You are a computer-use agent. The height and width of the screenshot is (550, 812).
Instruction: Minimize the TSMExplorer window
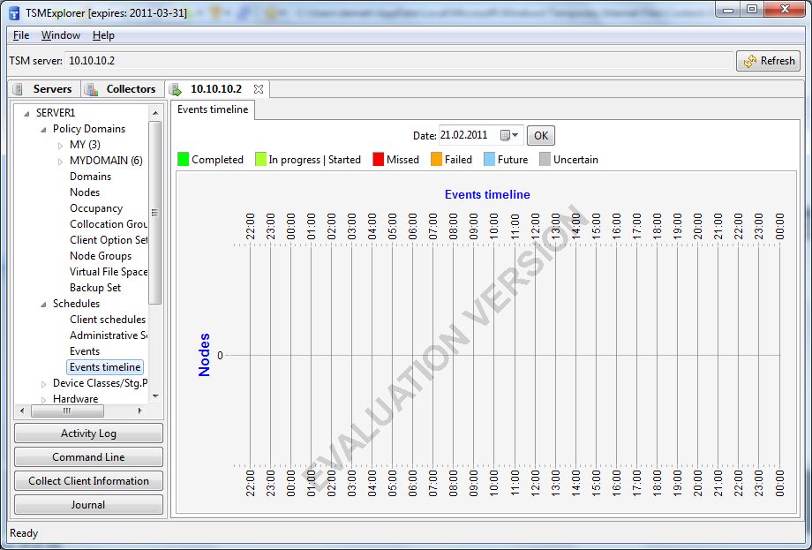point(728,11)
